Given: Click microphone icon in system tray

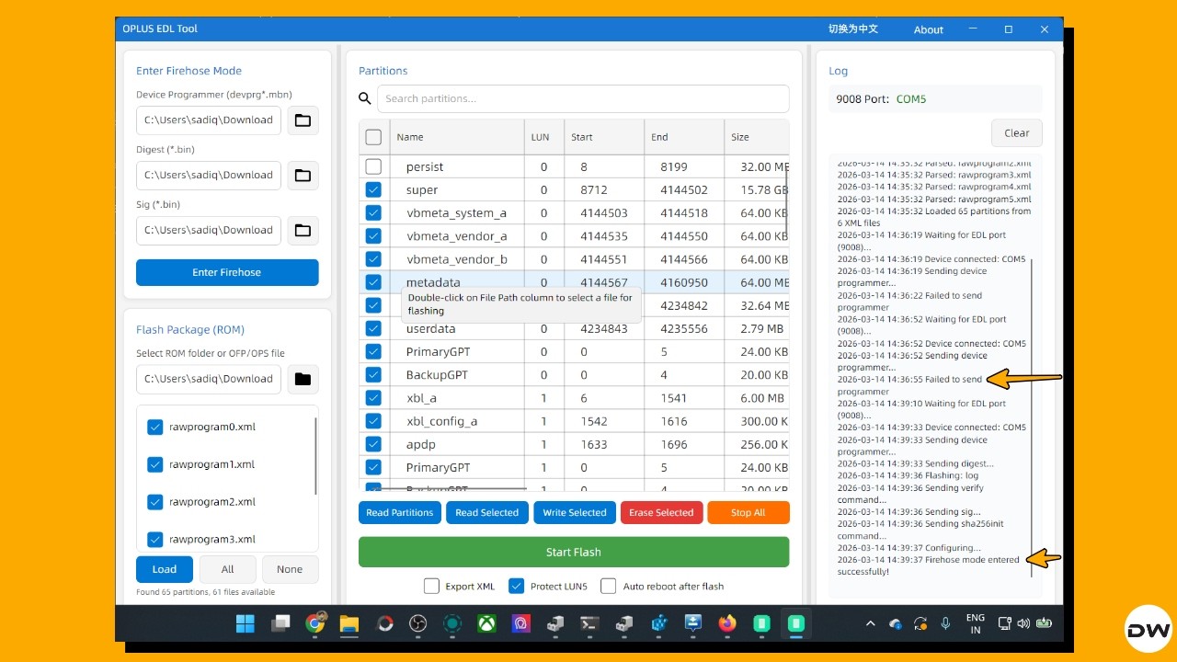Looking at the screenshot, I should click(945, 623).
